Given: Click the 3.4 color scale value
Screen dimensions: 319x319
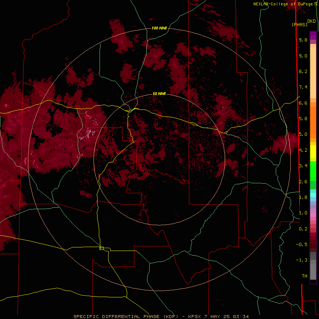Looking at the screenshot, I should point(303,166).
